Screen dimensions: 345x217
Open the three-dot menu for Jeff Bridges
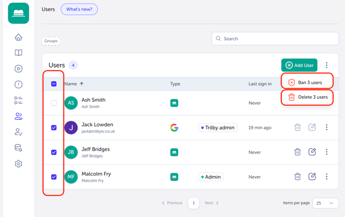(x=326, y=152)
